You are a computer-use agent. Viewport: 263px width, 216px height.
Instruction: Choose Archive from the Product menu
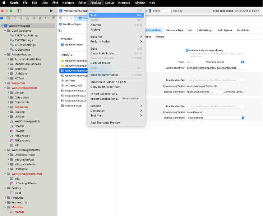(x=116, y=30)
